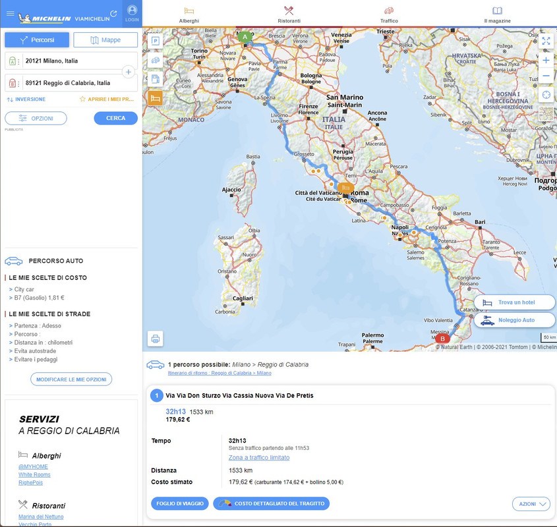The width and height of the screenshot is (557, 527).
Task: Click the blue 32h13 duration summary
Action: 175,412
